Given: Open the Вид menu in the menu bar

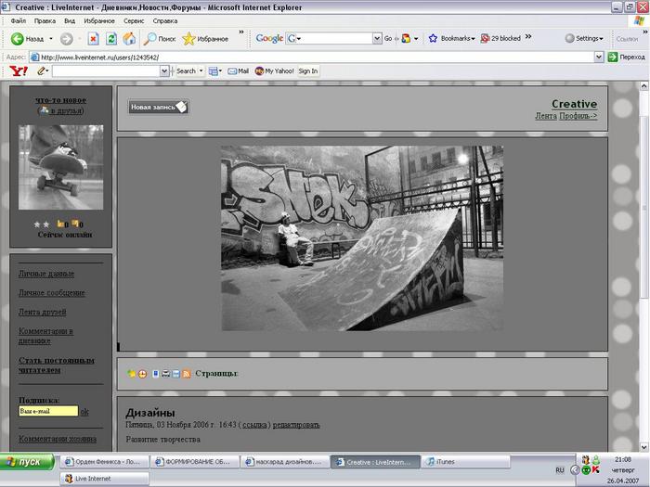Looking at the screenshot, I should pos(70,20).
